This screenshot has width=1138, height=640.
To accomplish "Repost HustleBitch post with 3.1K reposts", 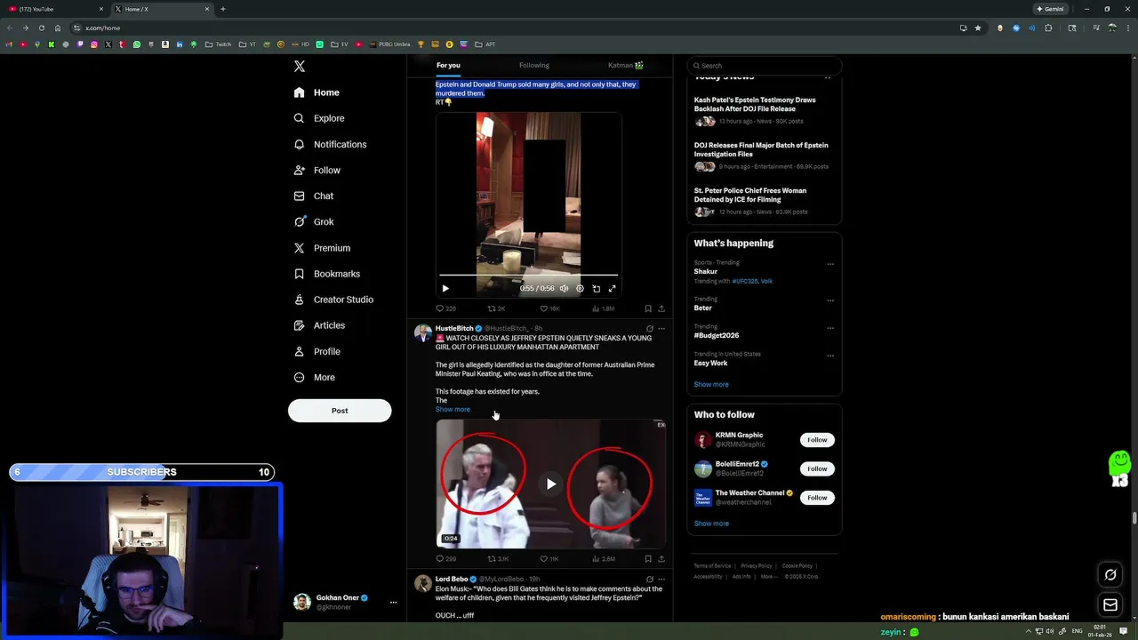I will tap(498, 559).
